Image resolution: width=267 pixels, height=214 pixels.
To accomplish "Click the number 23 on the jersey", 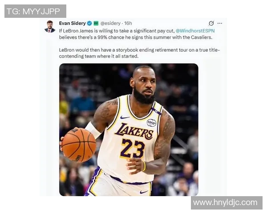I will pos(132,148).
